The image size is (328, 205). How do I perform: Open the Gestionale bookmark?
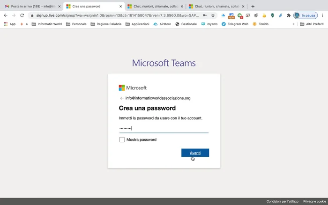(186, 24)
